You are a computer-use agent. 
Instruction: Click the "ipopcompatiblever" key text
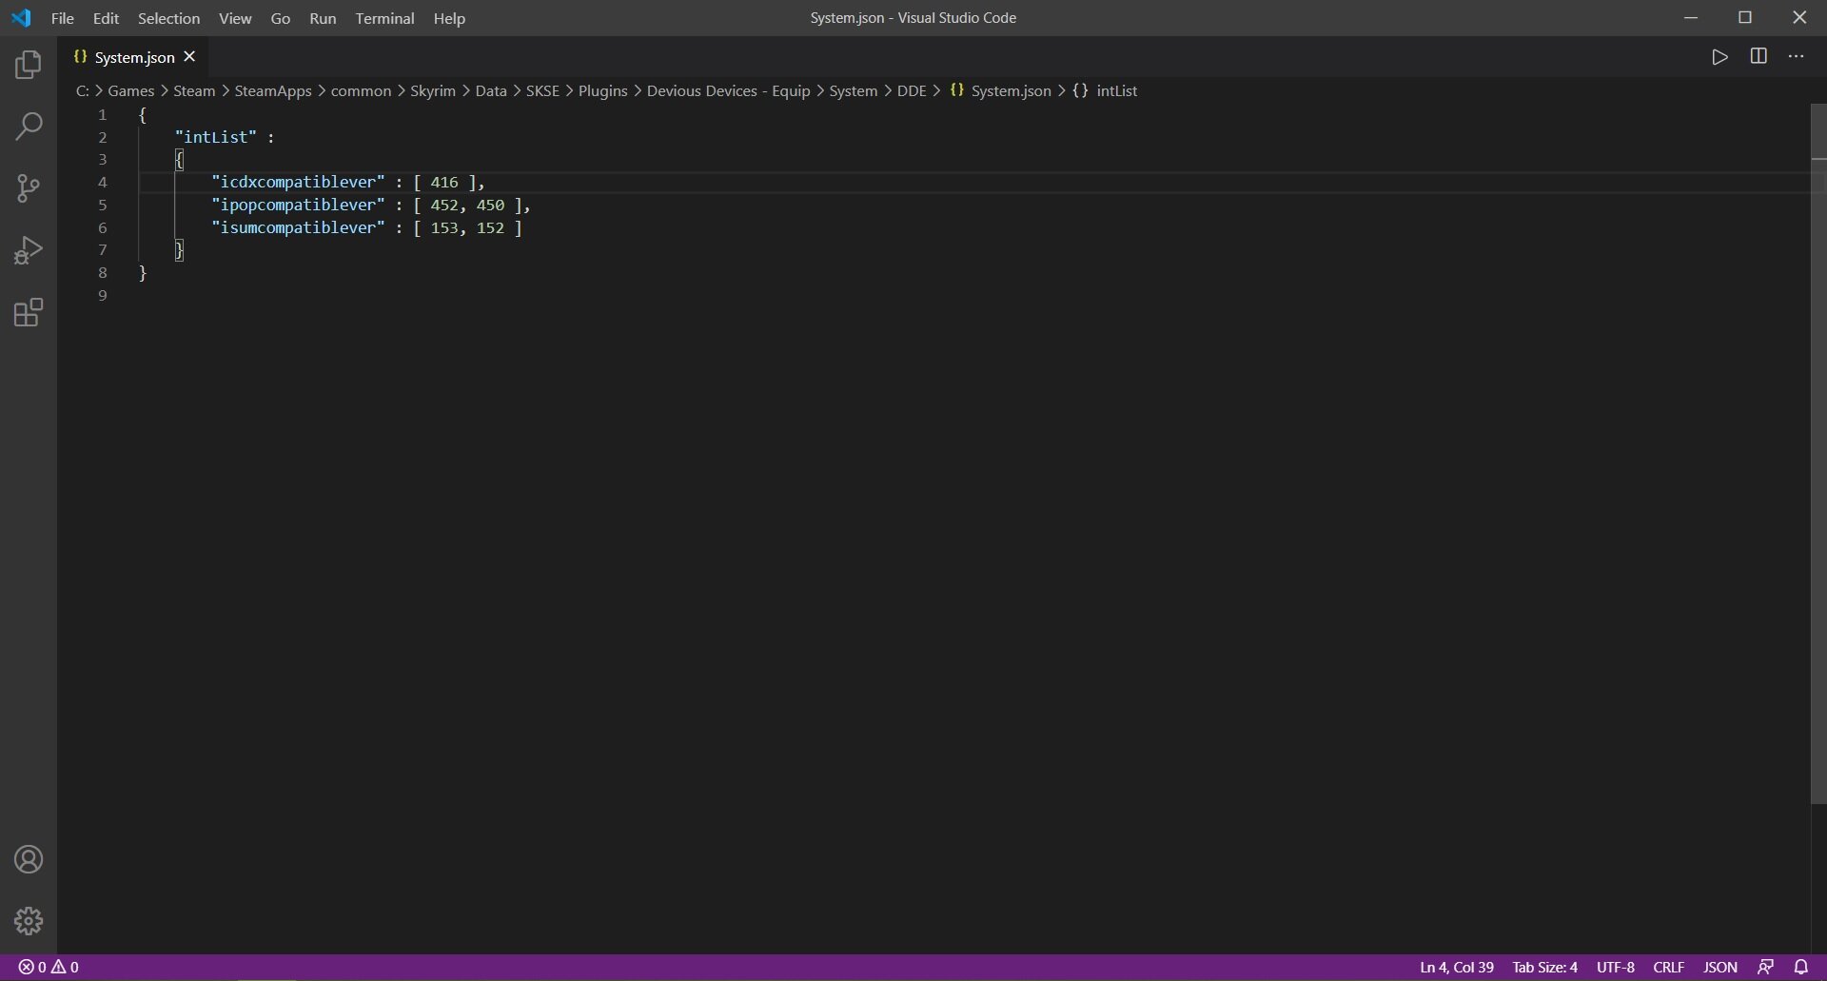tap(299, 205)
